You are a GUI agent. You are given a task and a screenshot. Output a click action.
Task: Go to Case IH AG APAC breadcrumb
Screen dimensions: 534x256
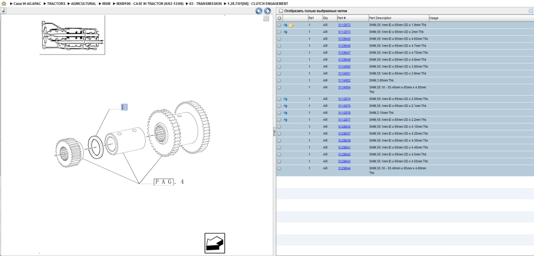[x=27, y=3]
